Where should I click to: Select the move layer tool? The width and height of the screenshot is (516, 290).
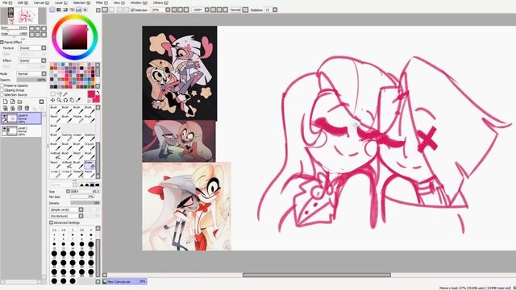click(52, 100)
